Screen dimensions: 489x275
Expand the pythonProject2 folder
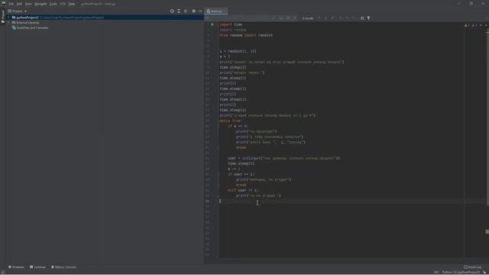(8, 18)
